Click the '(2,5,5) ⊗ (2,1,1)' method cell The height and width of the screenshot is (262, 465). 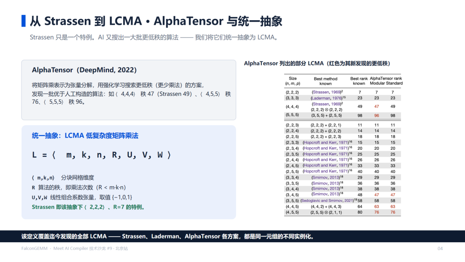(x=326, y=213)
